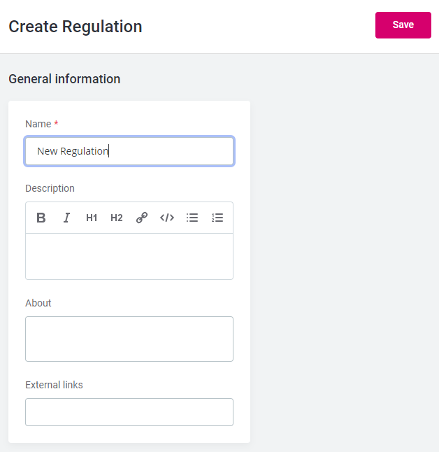Image resolution: width=439 pixels, height=452 pixels.
Task: Focus the Name field containing New Regulation
Action: pyautogui.click(x=129, y=151)
